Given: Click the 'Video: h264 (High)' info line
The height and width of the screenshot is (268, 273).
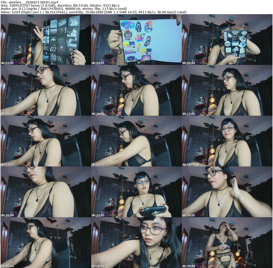Looking at the screenshot, I should coord(94,12).
